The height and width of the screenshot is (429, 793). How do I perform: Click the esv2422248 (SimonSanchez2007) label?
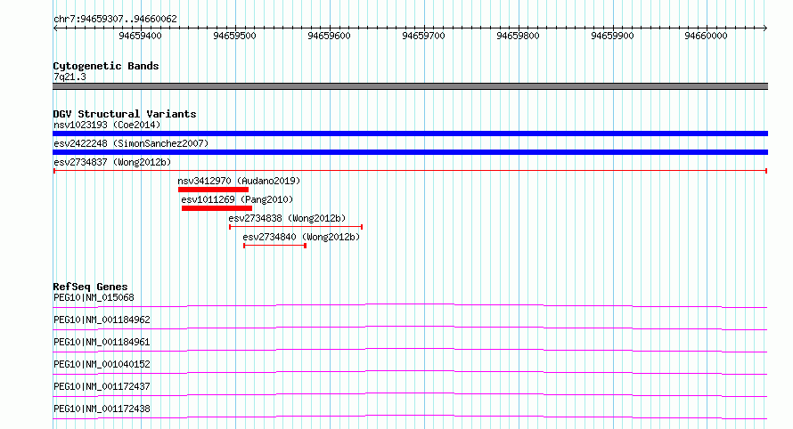tap(131, 143)
